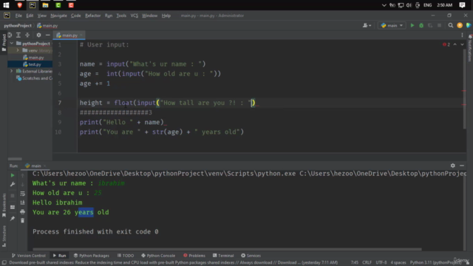Image resolution: width=473 pixels, height=266 pixels.
Task: Open the Navigate menu
Action: click(58, 16)
